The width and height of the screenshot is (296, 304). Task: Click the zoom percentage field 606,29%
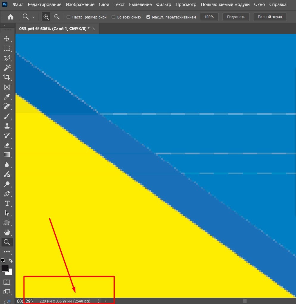click(25, 301)
